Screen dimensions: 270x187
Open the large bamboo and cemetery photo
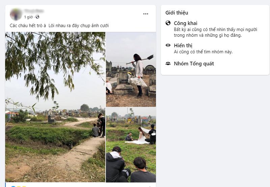coord(55,107)
